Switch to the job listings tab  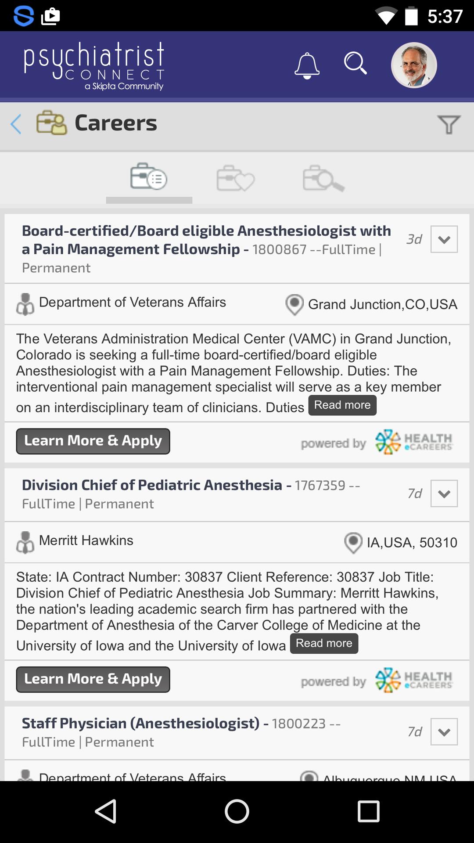tap(149, 177)
